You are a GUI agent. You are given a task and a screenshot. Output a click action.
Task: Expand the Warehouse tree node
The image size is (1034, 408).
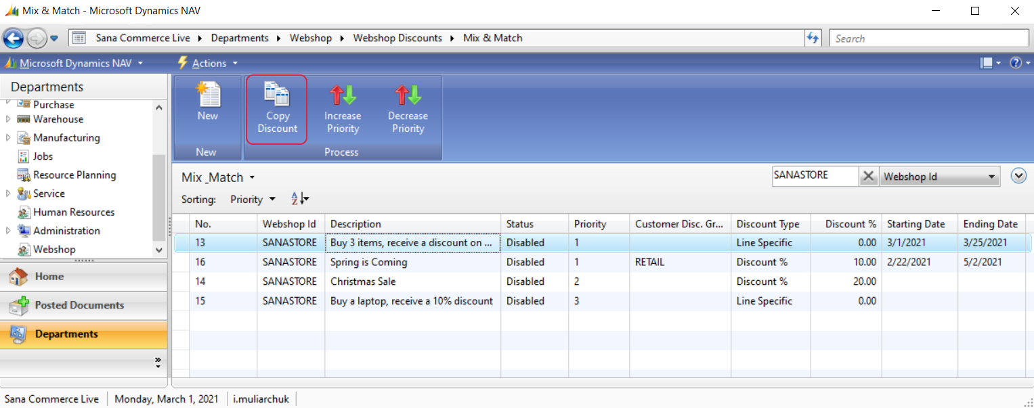8,119
